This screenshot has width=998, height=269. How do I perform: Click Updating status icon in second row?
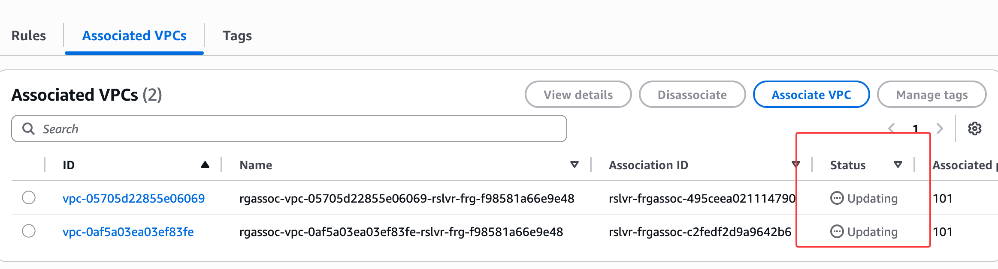837,232
